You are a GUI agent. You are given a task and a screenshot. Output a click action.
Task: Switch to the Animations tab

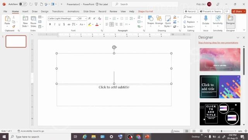[x=73, y=11]
